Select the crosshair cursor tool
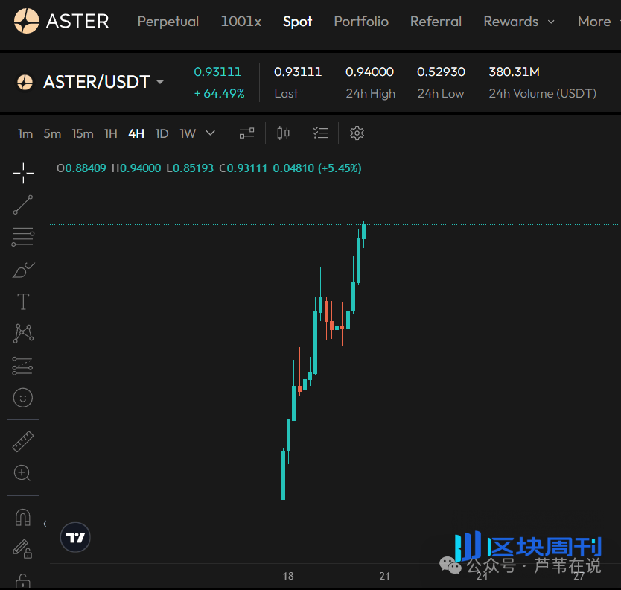The width and height of the screenshot is (621, 590). (23, 173)
